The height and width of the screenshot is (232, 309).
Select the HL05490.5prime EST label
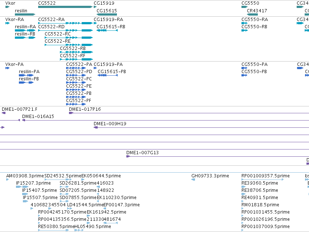click(x=93, y=227)
